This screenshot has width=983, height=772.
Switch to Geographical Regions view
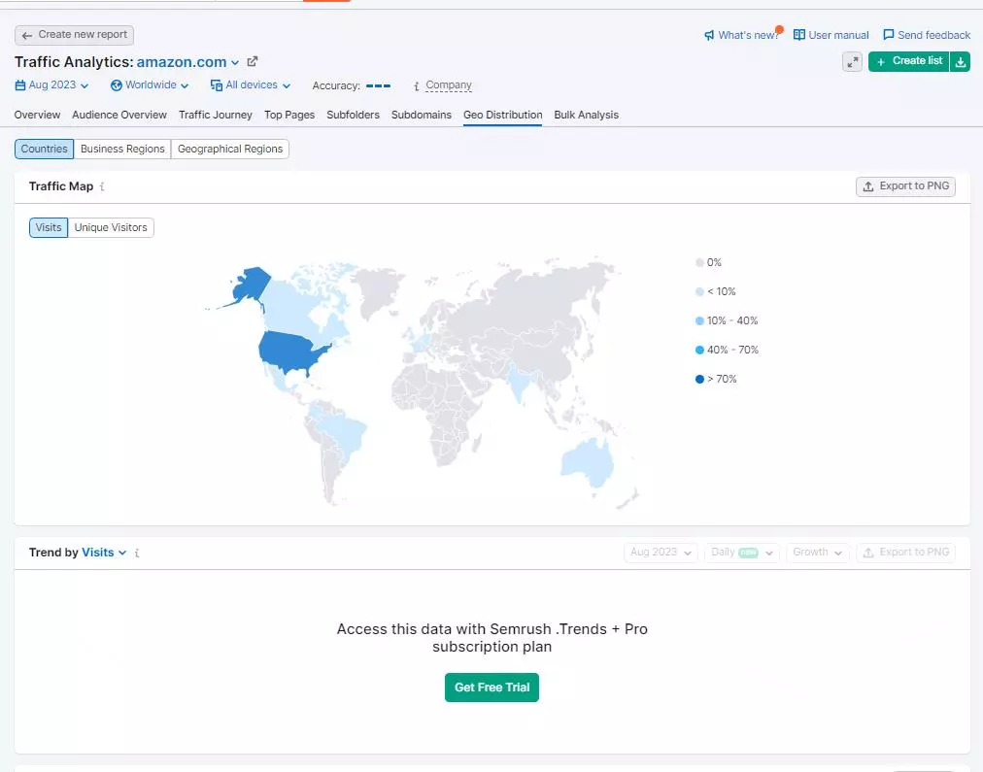point(230,150)
